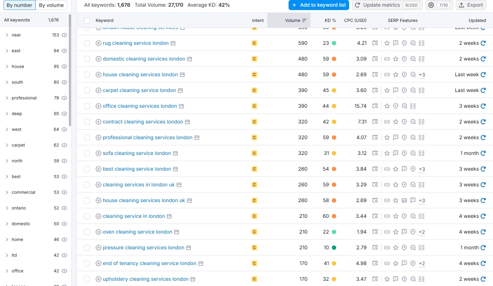Switch to By volume tab
This screenshot has height=286, width=493.
tap(51, 5)
